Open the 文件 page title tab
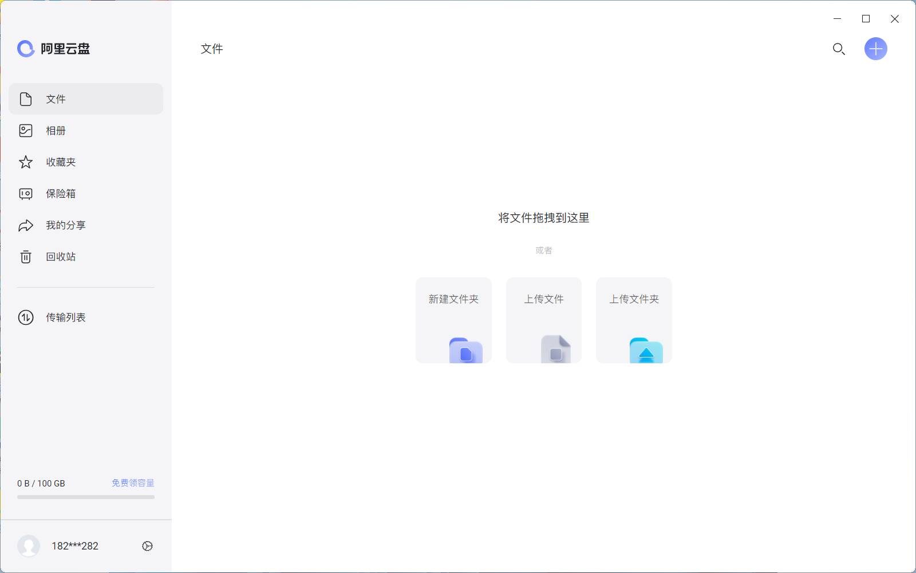Screen dimensions: 916x573 212,49
